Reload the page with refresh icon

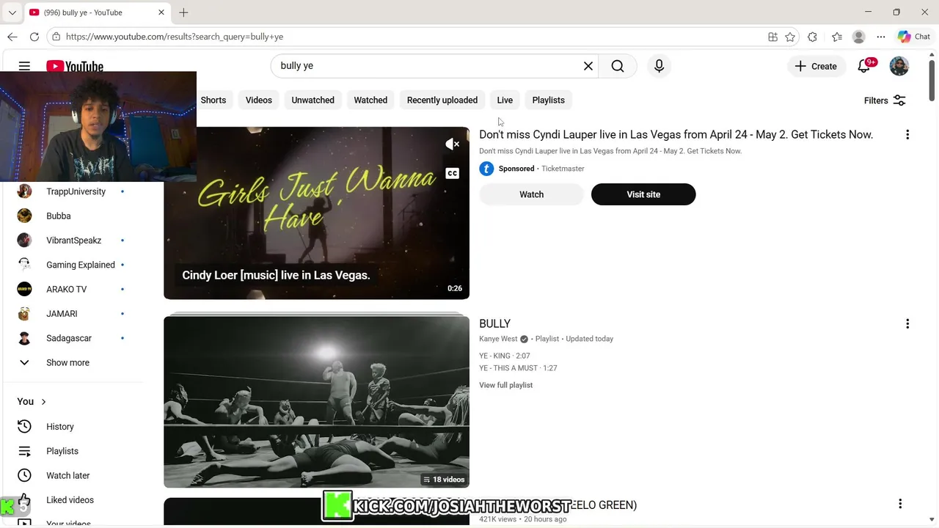point(34,37)
